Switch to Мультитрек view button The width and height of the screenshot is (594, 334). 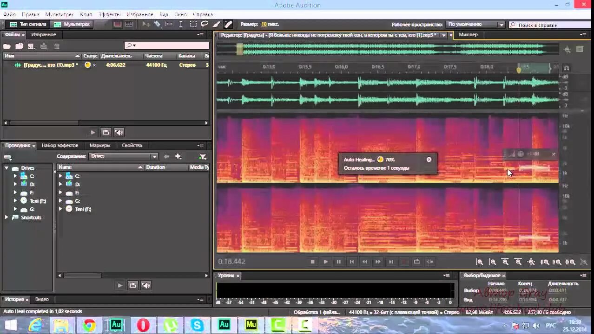[72, 24]
